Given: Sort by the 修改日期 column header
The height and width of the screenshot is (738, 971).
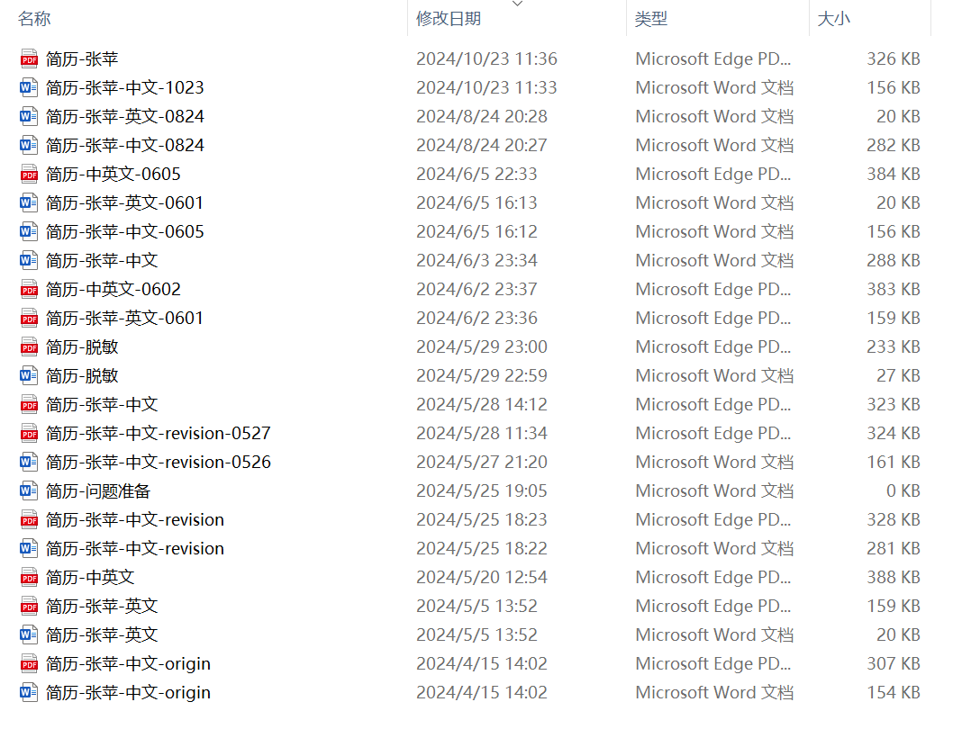Looking at the screenshot, I should click(449, 19).
